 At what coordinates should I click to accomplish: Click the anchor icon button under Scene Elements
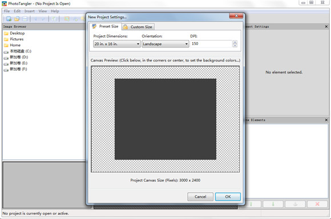[x=295, y=204]
